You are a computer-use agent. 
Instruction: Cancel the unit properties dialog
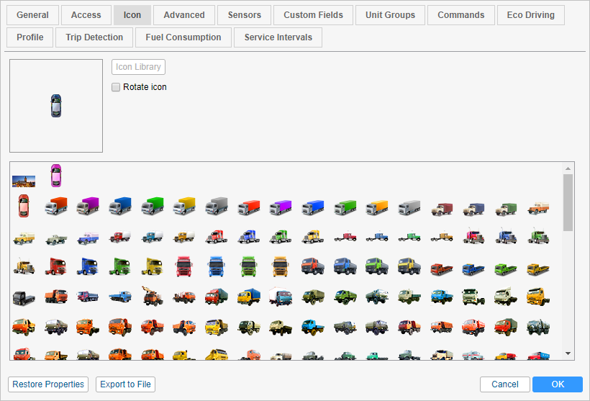click(505, 384)
